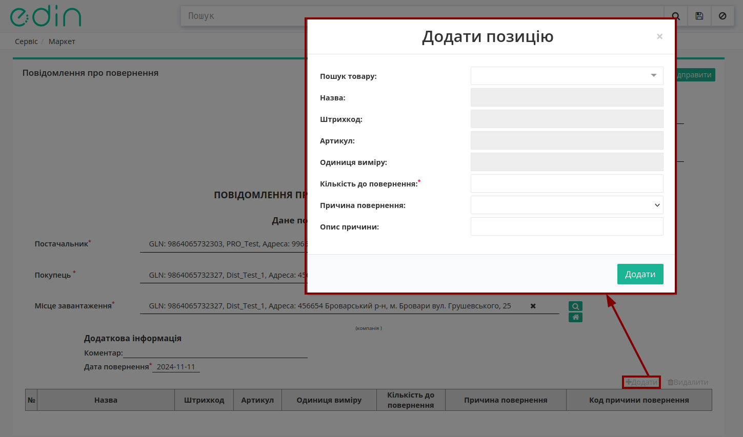Click the Кількість до повернення column header
743x437 pixels.
tap(411, 400)
